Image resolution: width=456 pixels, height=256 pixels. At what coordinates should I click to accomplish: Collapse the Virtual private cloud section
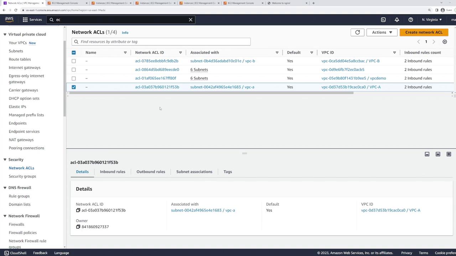(x=5, y=34)
